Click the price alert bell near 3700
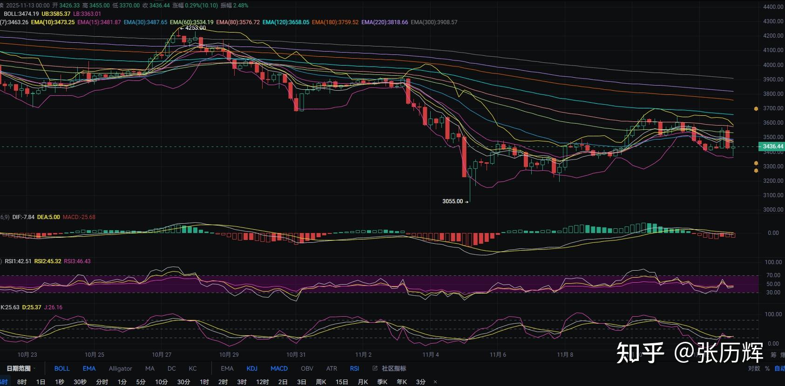Image resolution: width=785 pixels, height=386 pixels. coord(756,109)
